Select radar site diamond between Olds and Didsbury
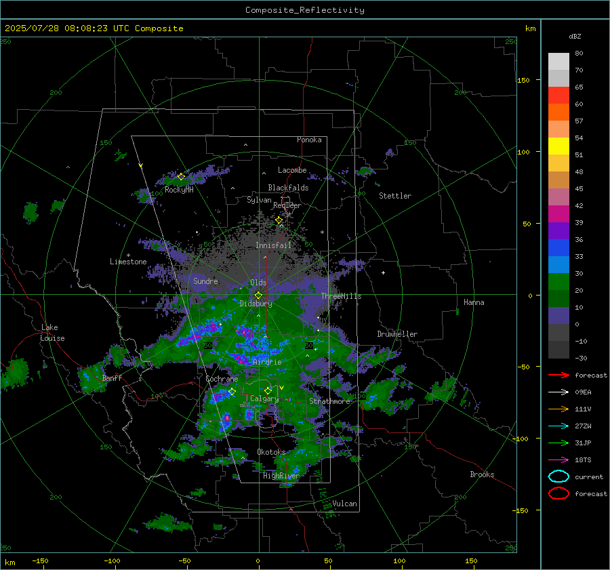The image size is (610, 570). point(259,295)
